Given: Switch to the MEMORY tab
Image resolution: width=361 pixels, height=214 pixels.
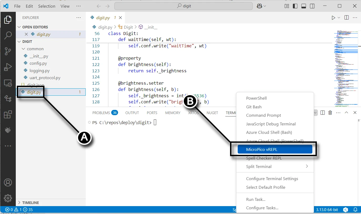Looking at the screenshot, I should click(173, 113).
